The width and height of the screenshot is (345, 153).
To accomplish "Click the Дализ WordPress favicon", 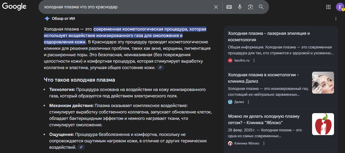I will click(x=230, y=102).
